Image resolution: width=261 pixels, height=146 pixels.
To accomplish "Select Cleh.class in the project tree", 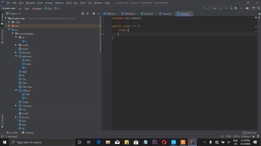I will click(25, 87).
